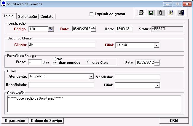This screenshot has width=193, height=126.
Task: Click the Orçamentos button
Action: click(x=15, y=121)
